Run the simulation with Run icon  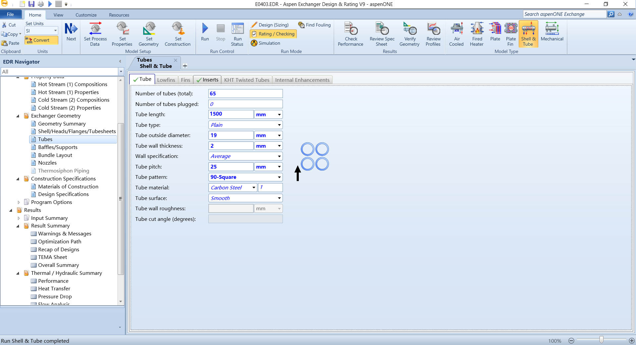tap(205, 29)
